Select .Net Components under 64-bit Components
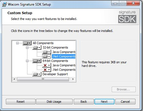Viewport: 143px width, 111px height. tap(64, 70)
